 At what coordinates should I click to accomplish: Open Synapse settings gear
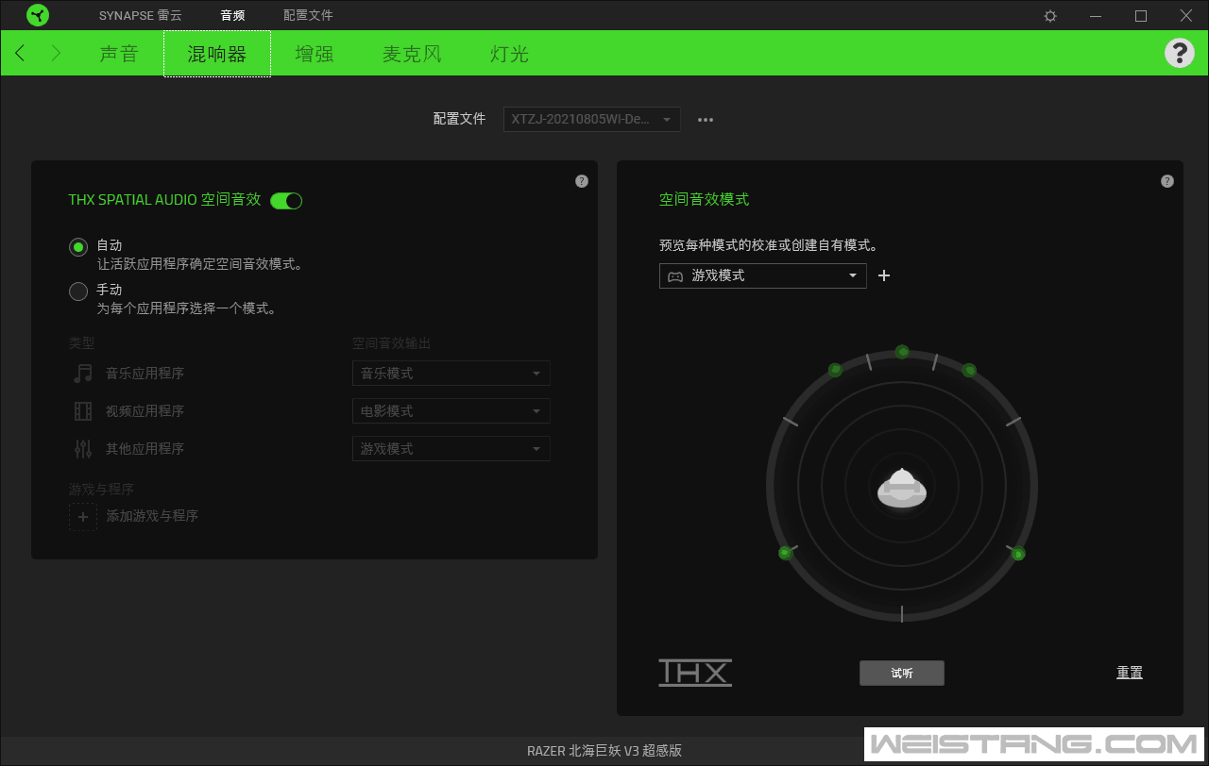pyautogui.click(x=1050, y=16)
